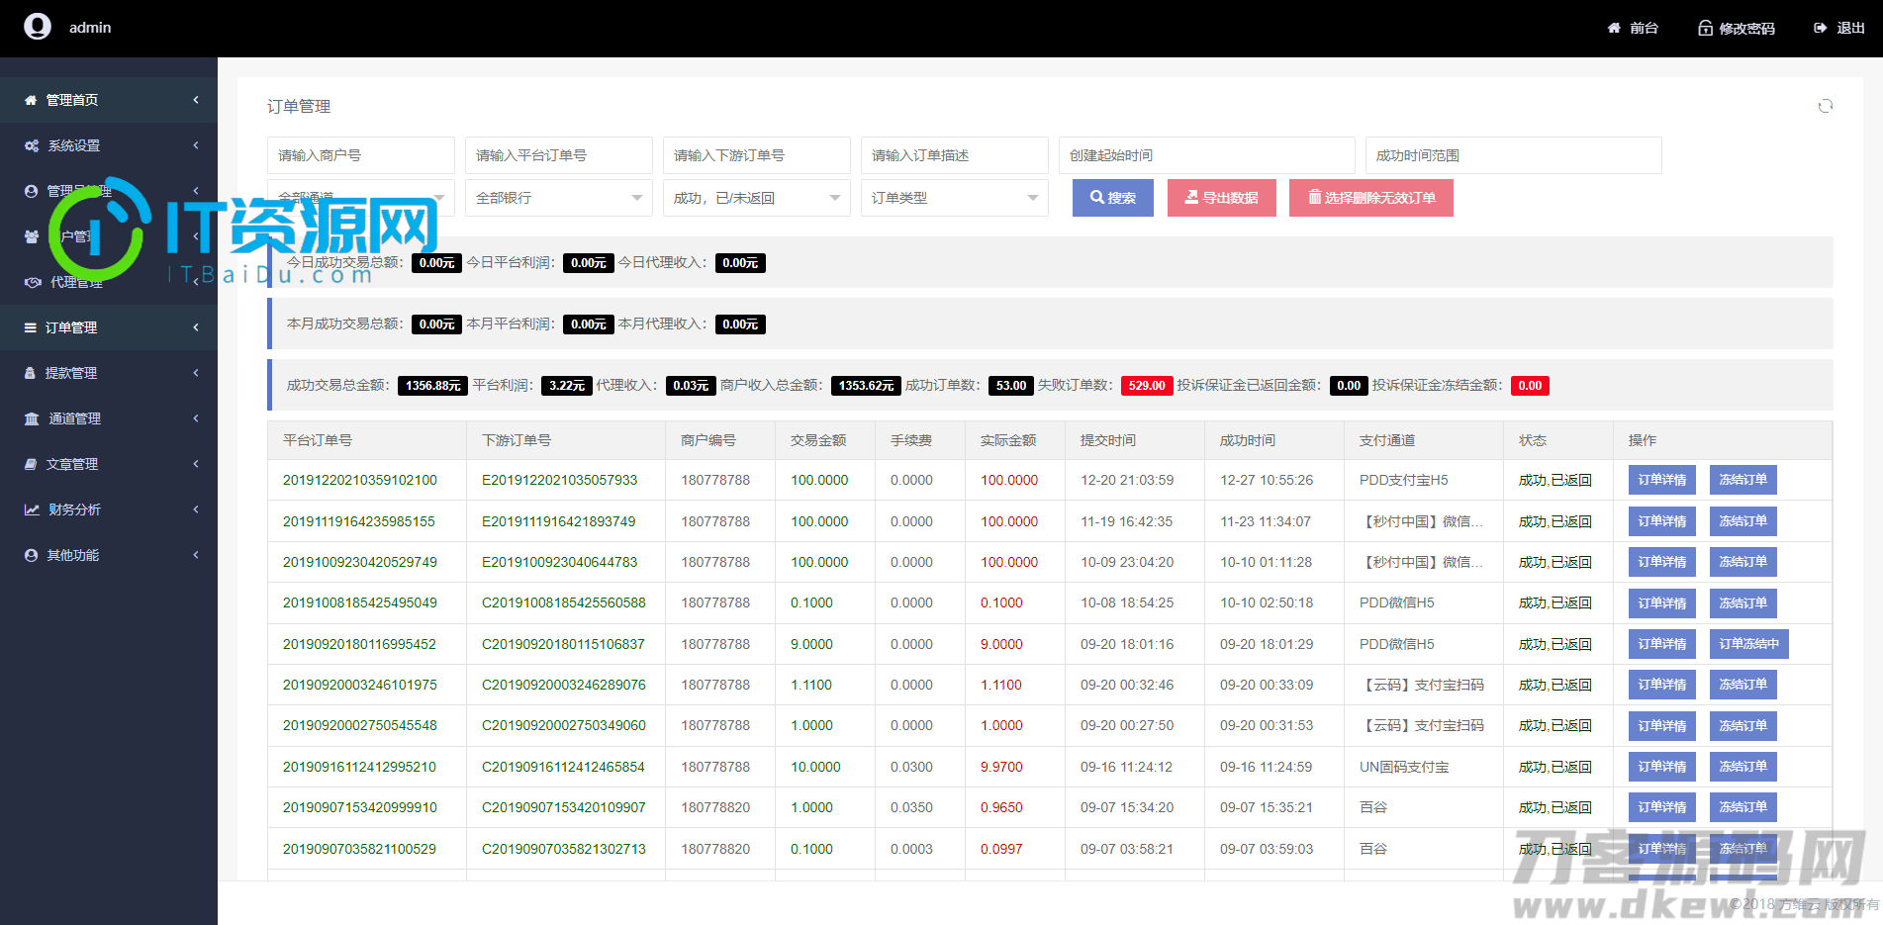Focus the 请输入订单描述 input field
Image resolution: width=1883 pixels, height=925 pixels.
[x=955, y=155]
